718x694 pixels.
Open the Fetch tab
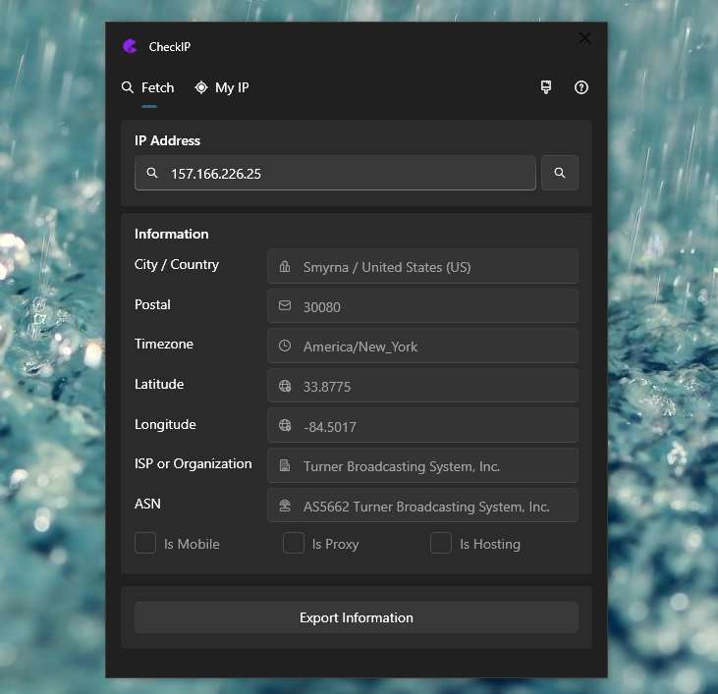tap(148, 87)
